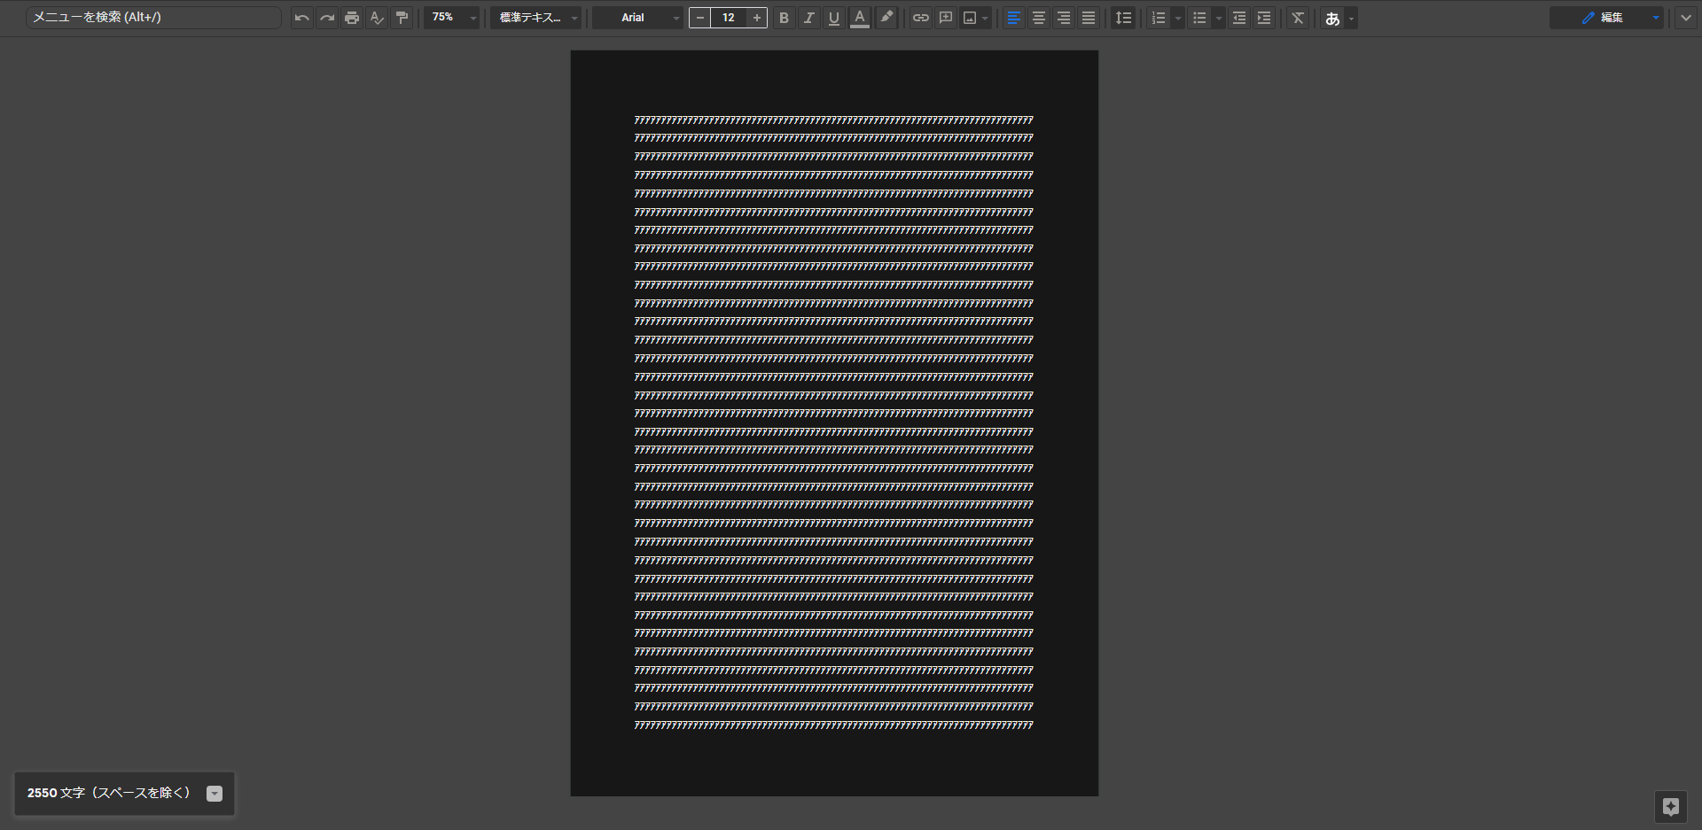Decrease indent
This screenshot has height=830, width=1702.
click(x=1239, y=18)
